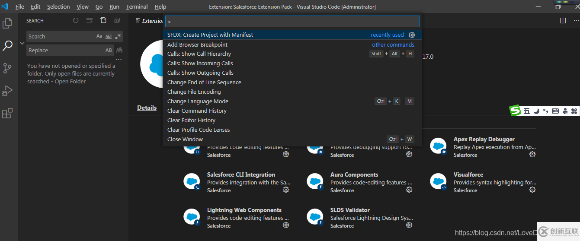Screen dimensions: 580x241
Task: Collapse the Replace field chevron
Action: coord(22,43)
